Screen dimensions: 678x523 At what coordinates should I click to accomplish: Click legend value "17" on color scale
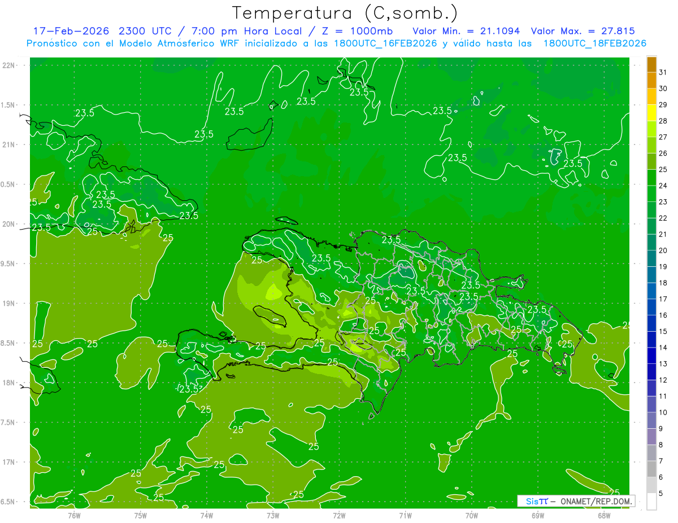coord(663,299)
